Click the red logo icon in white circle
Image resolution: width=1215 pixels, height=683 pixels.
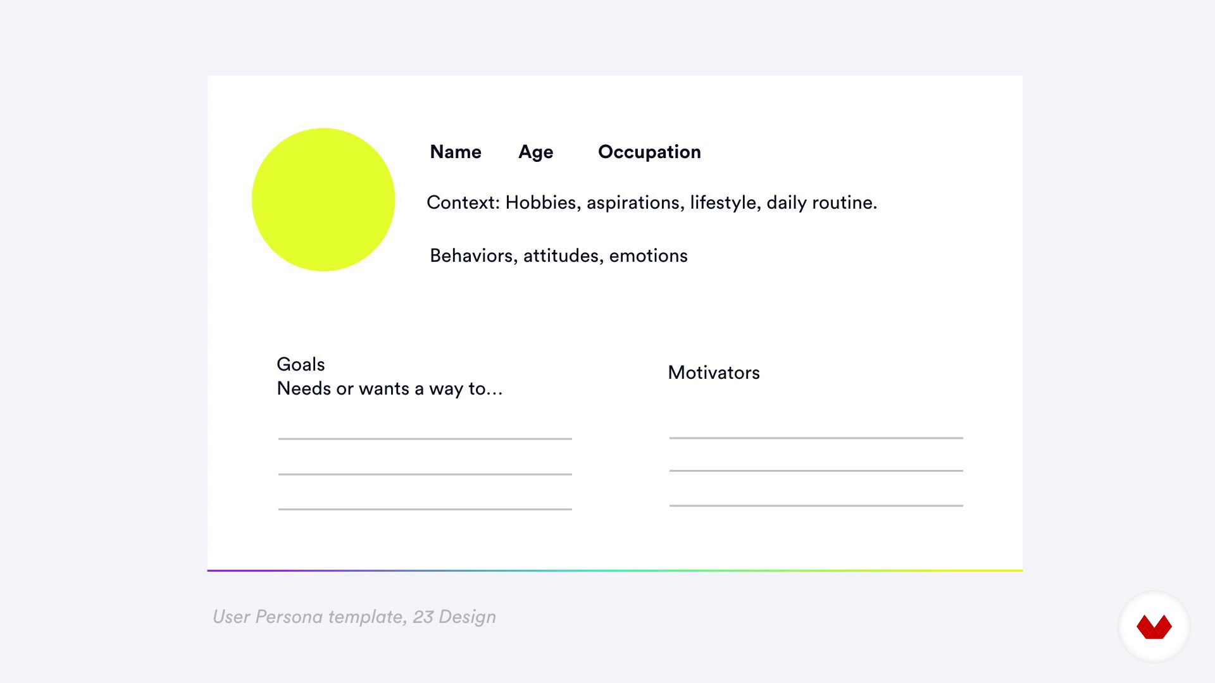coord(1154,627)
